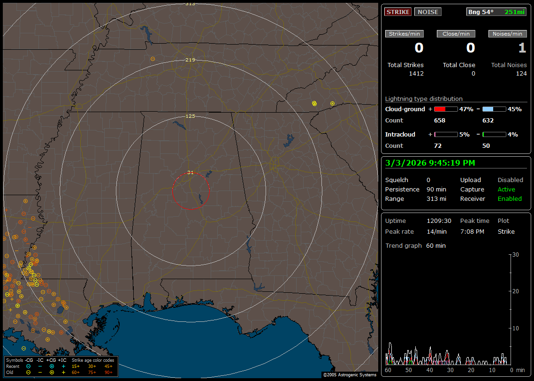Click the Astrogenic Systems copyright text
Viewport: 534px width, 381px height.
click(350, 375)
